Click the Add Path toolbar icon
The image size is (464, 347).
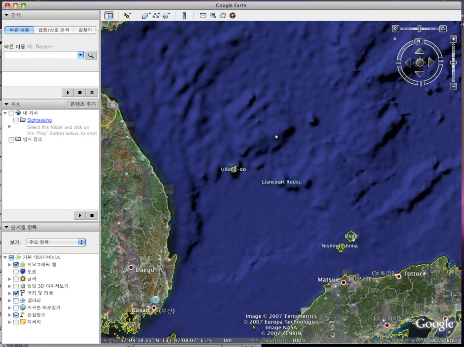click(x=156, y=15)
